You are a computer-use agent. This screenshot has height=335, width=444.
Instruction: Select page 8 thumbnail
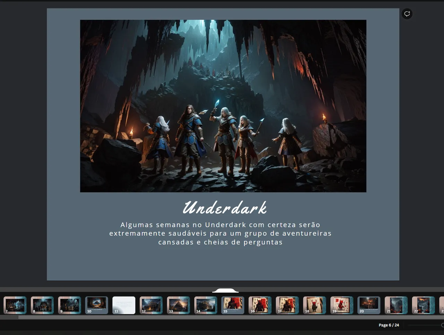tap(42, 305)
